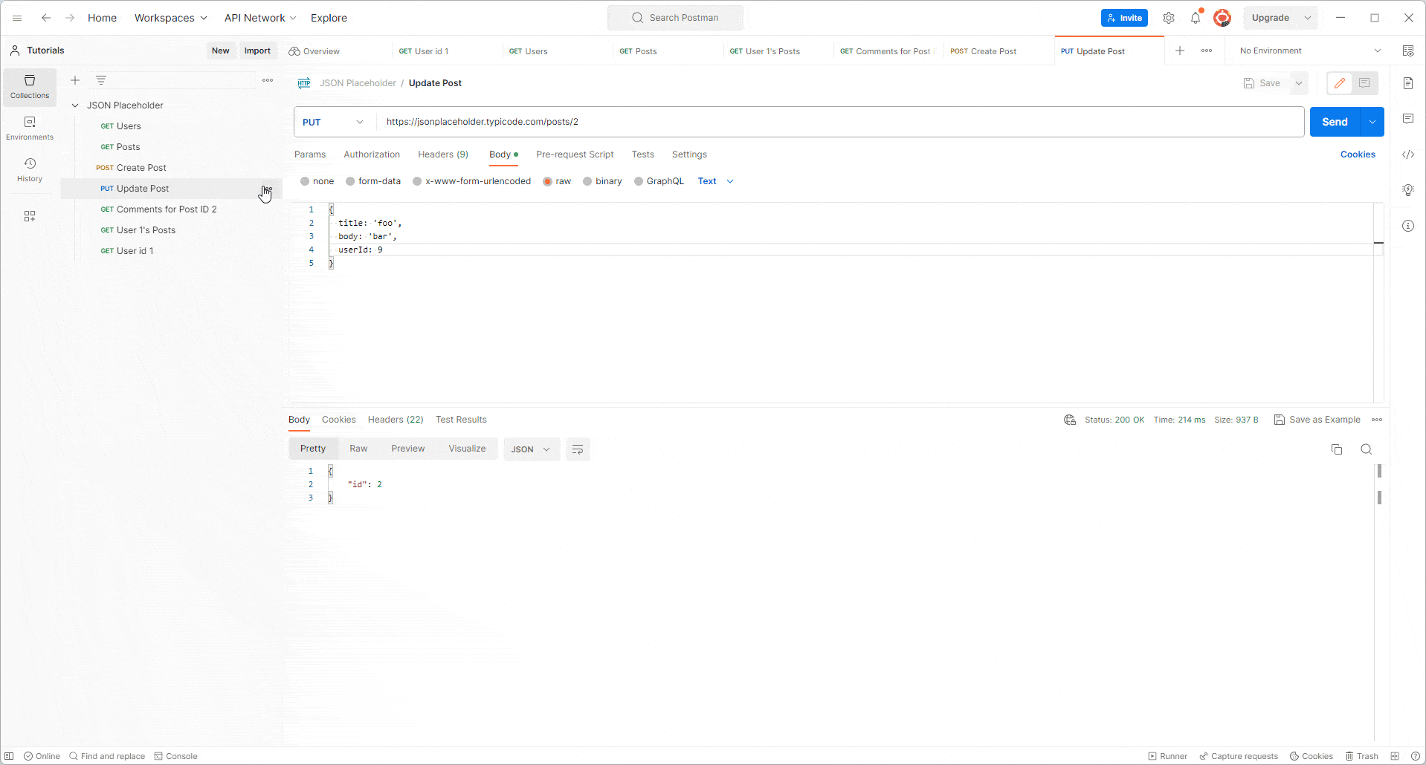Open the environment quick look icon
Screen dimensions: 1426x765
tap(1408, 51)
